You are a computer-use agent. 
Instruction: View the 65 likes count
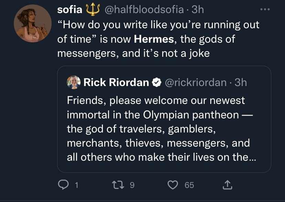pos(189,185)
